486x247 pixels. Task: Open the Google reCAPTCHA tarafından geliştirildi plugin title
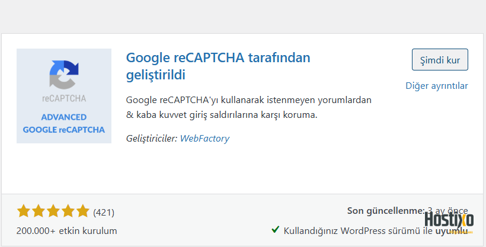(x=218, y=66)
